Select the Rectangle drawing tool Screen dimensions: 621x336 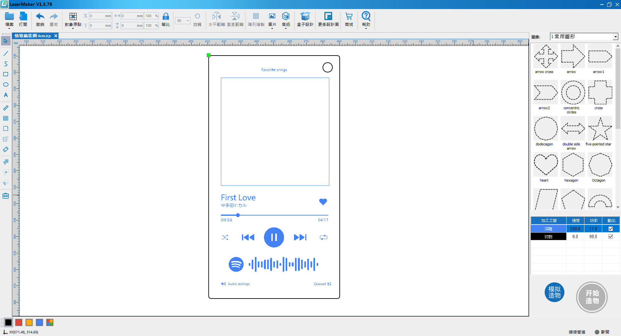click(5, 74)
